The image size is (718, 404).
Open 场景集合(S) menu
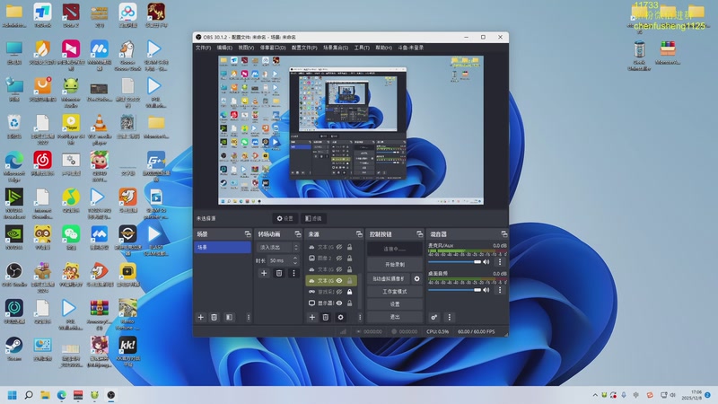coord(336,48)
